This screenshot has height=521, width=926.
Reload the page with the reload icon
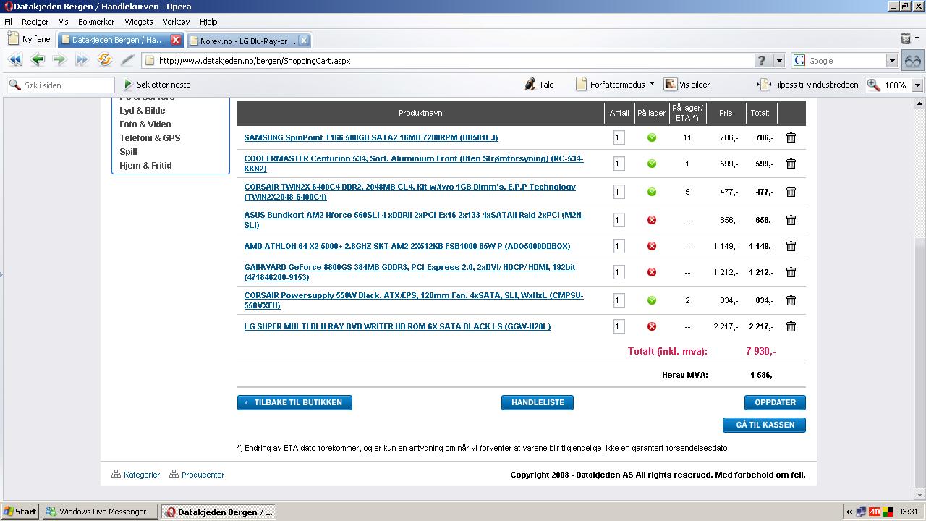tap(105, 60)
